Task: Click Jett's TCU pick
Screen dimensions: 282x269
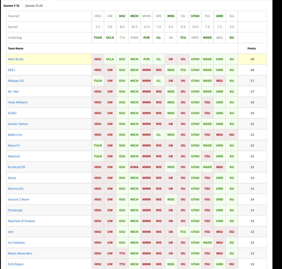Action: (183, 232)
